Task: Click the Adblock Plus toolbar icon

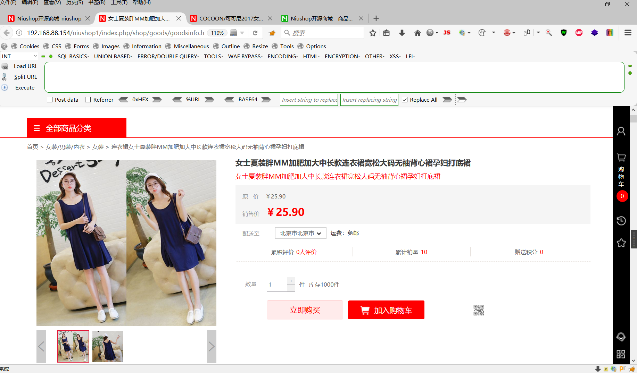Action: [x=579, y=33]
